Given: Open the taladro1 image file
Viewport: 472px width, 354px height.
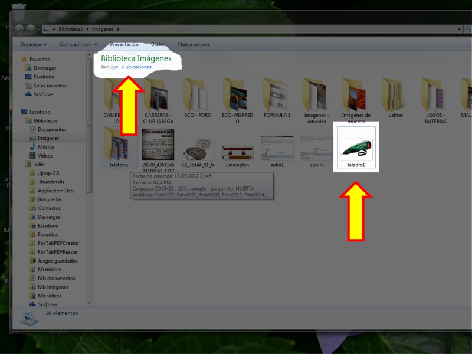Looking at the screenshot, I should (x=356, y=147).
